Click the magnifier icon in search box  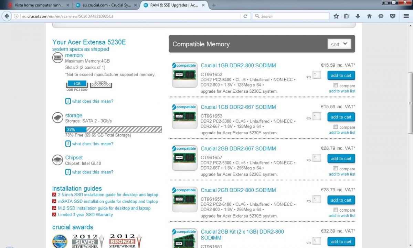coord(257,16)
